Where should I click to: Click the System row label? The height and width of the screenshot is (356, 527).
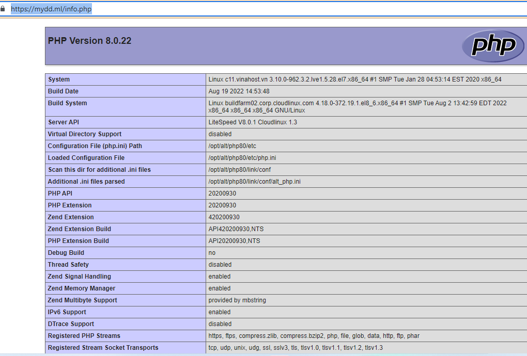(59, 79)
